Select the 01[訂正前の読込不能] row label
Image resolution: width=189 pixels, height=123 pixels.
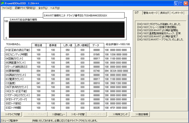coord(18,50)
